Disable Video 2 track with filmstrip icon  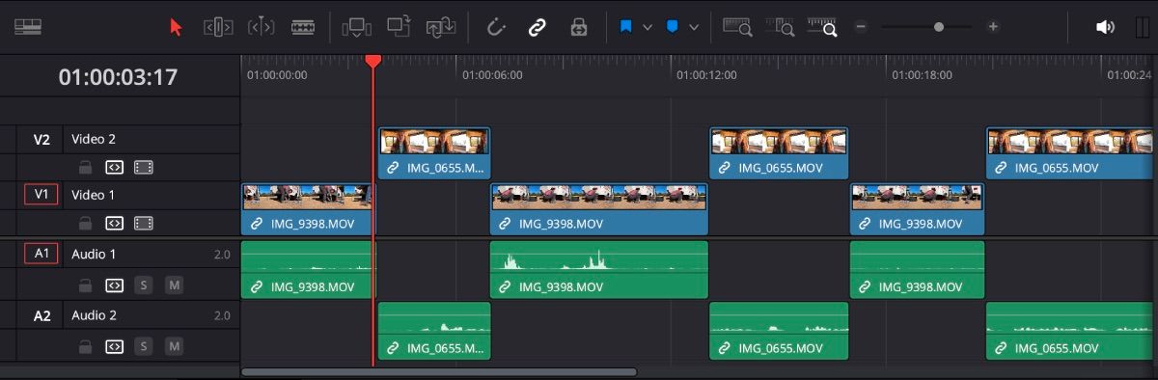point(144,167)
